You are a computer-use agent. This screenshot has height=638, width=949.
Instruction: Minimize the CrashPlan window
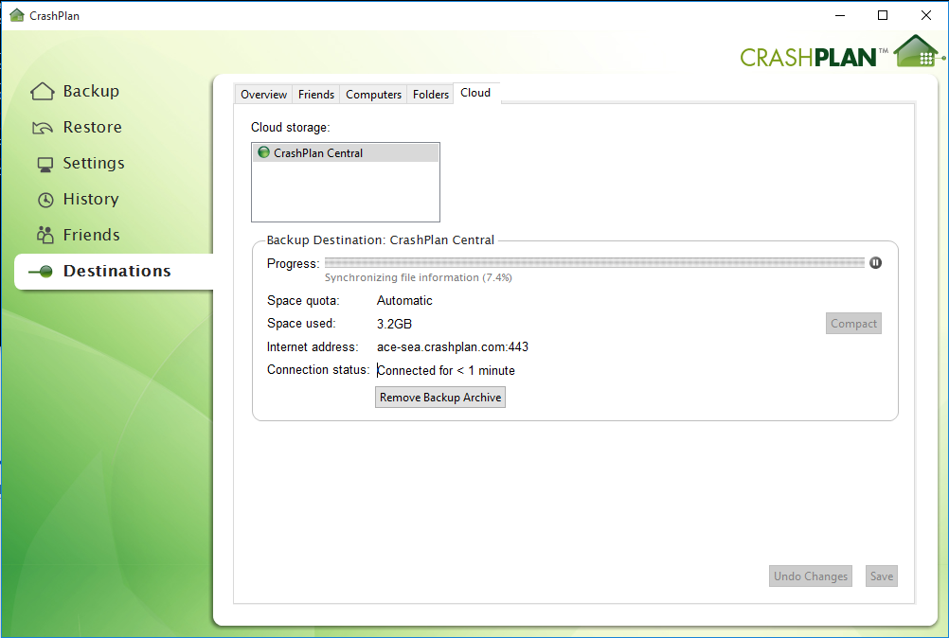840,15
